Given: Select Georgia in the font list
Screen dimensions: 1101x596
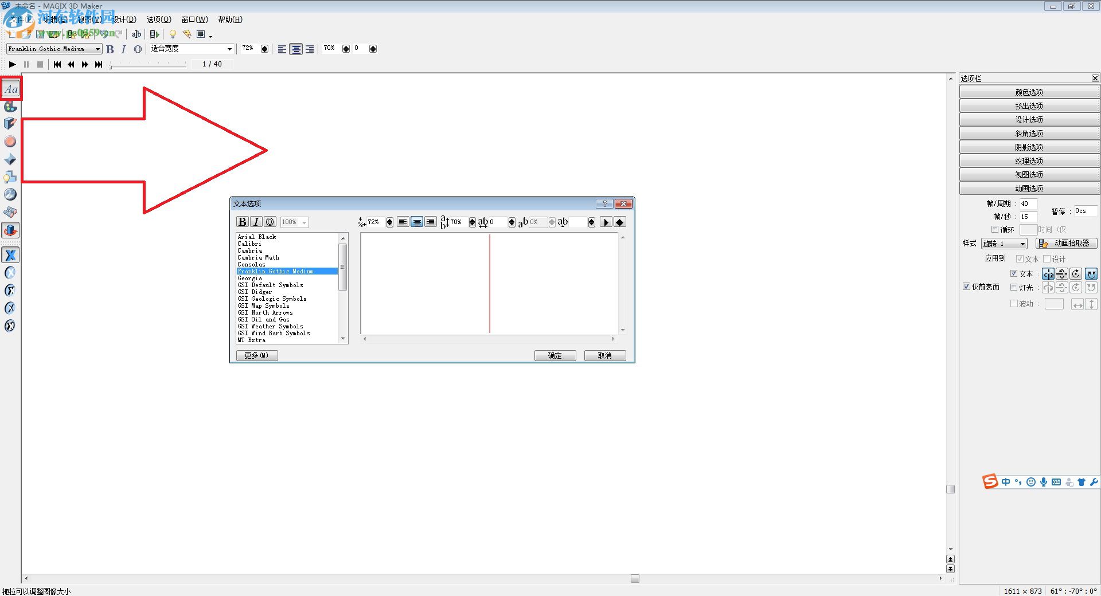Looking at the screenshot, I should (x=251, y=278).
